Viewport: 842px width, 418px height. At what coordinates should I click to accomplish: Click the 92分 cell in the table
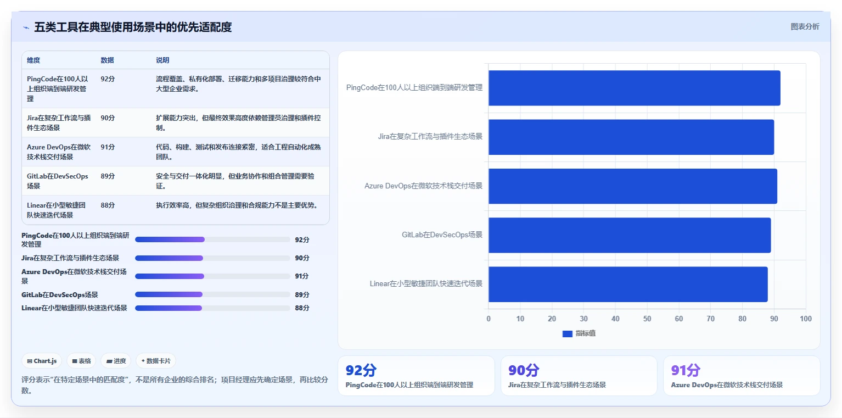pos(108,79)
